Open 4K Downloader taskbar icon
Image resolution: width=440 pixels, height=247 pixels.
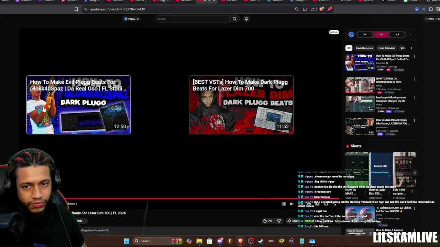click(x=292, y=241)
